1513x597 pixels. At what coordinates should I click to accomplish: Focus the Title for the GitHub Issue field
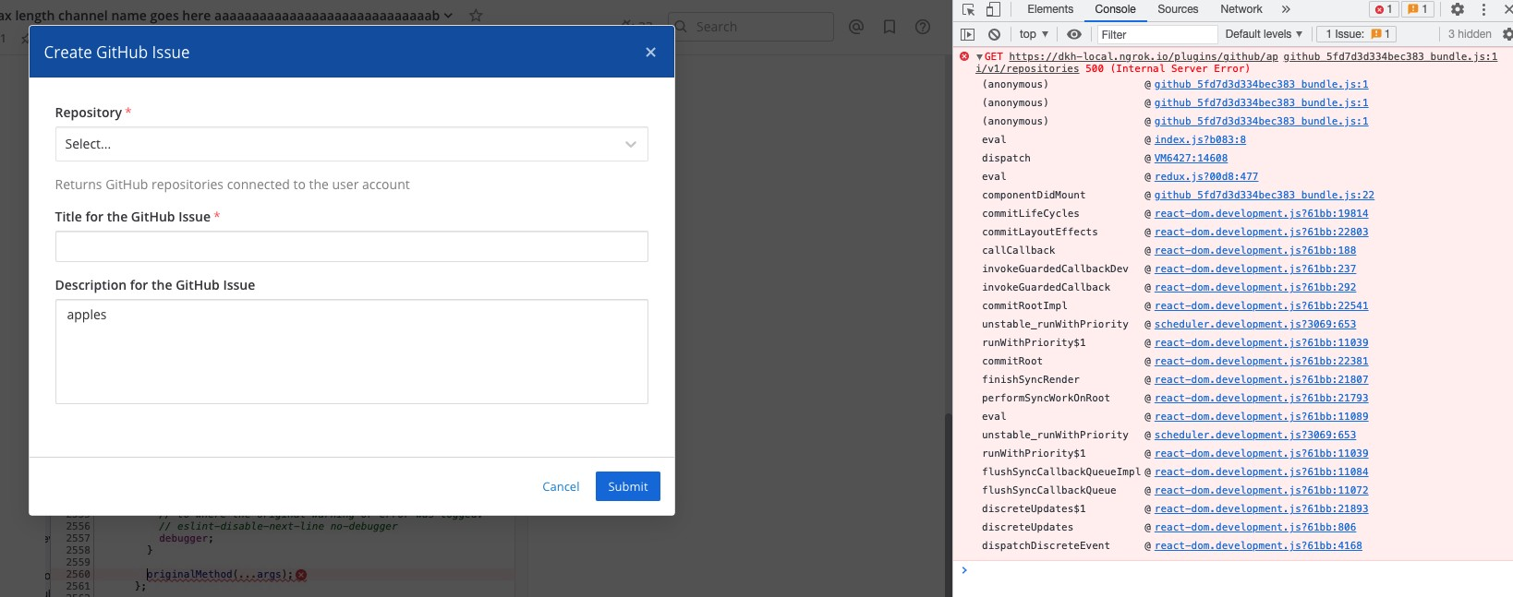pyautogui.click(x=351, y=246)
